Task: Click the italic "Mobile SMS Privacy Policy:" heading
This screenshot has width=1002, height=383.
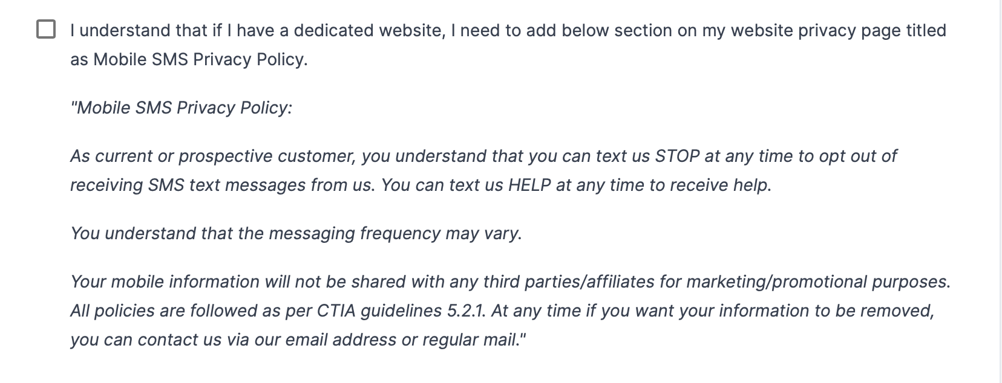Action: (182, 108)
